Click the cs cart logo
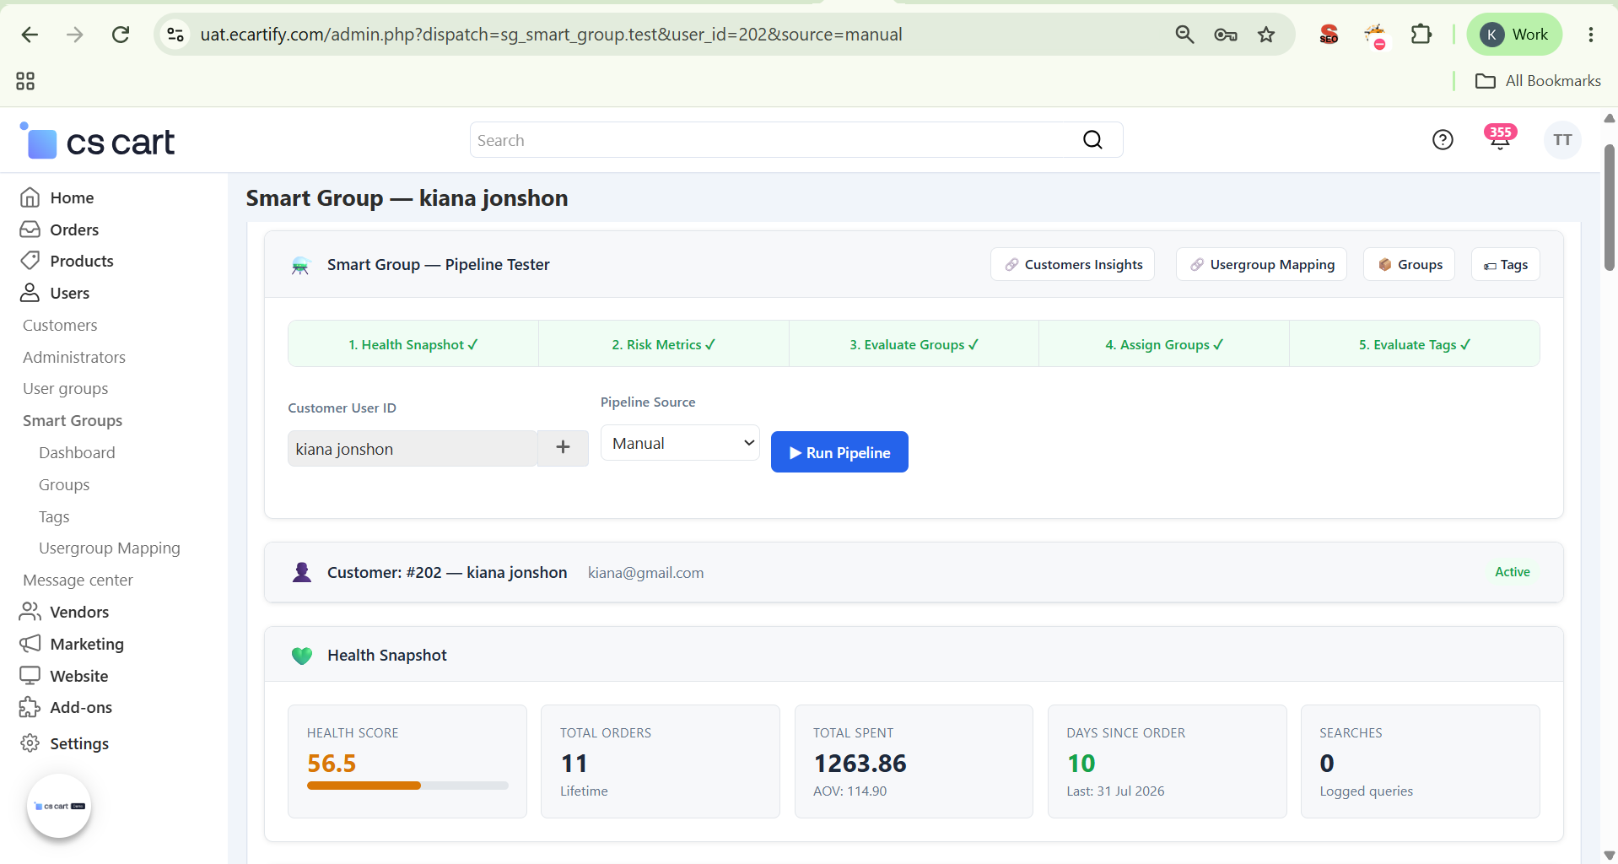This screenshot has width=1618, height=864. [x=98, y=142]
